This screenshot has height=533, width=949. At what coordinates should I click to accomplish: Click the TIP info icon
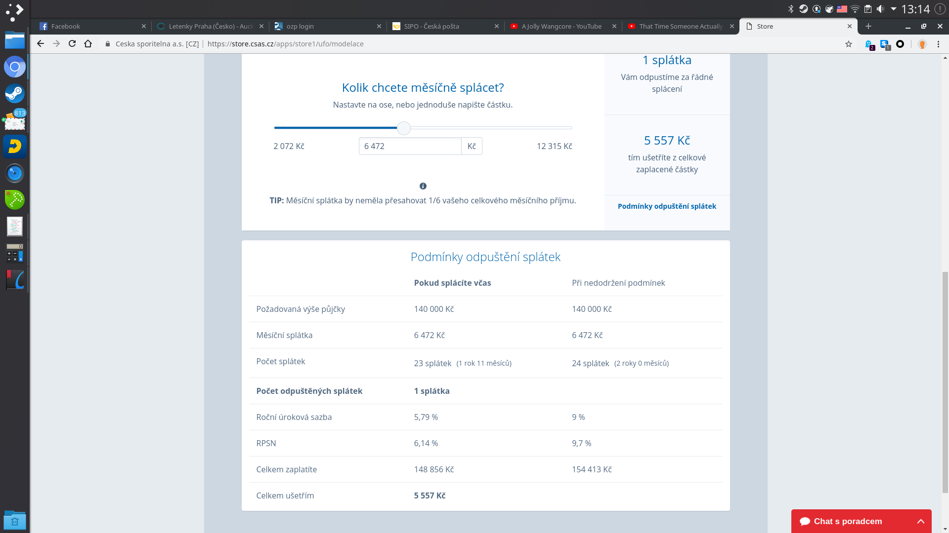coord(423,186)
